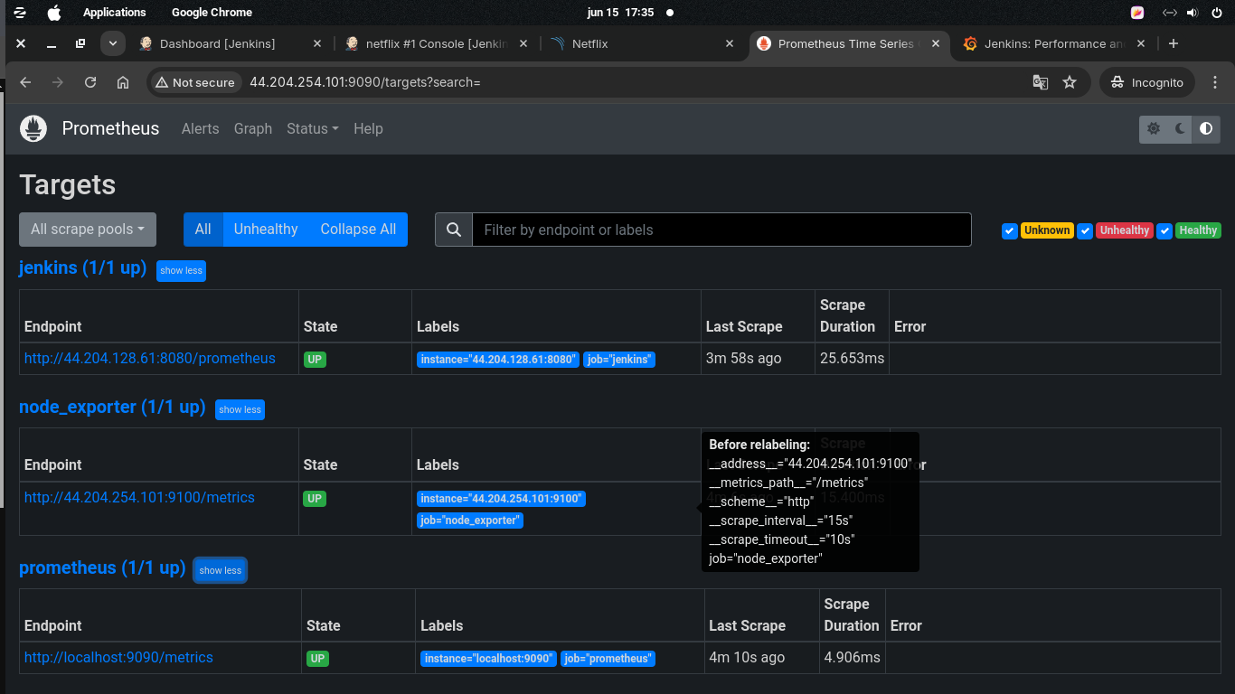Click Collapse All button

358,230
